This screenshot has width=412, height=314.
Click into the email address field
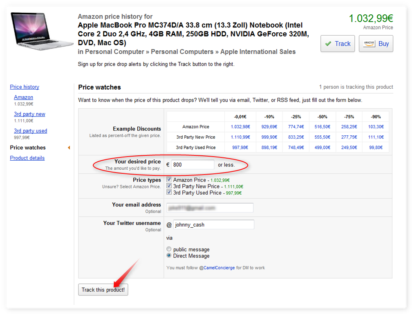[210, 208]
